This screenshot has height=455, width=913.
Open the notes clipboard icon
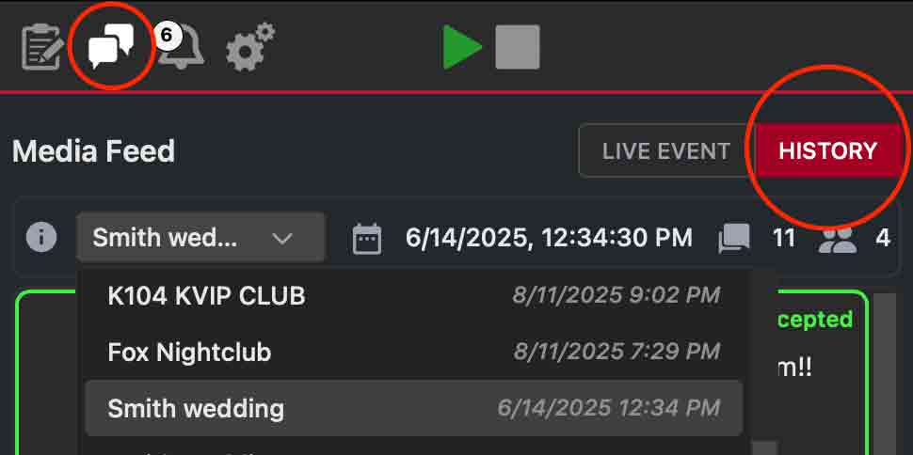[x=42, y=47]
